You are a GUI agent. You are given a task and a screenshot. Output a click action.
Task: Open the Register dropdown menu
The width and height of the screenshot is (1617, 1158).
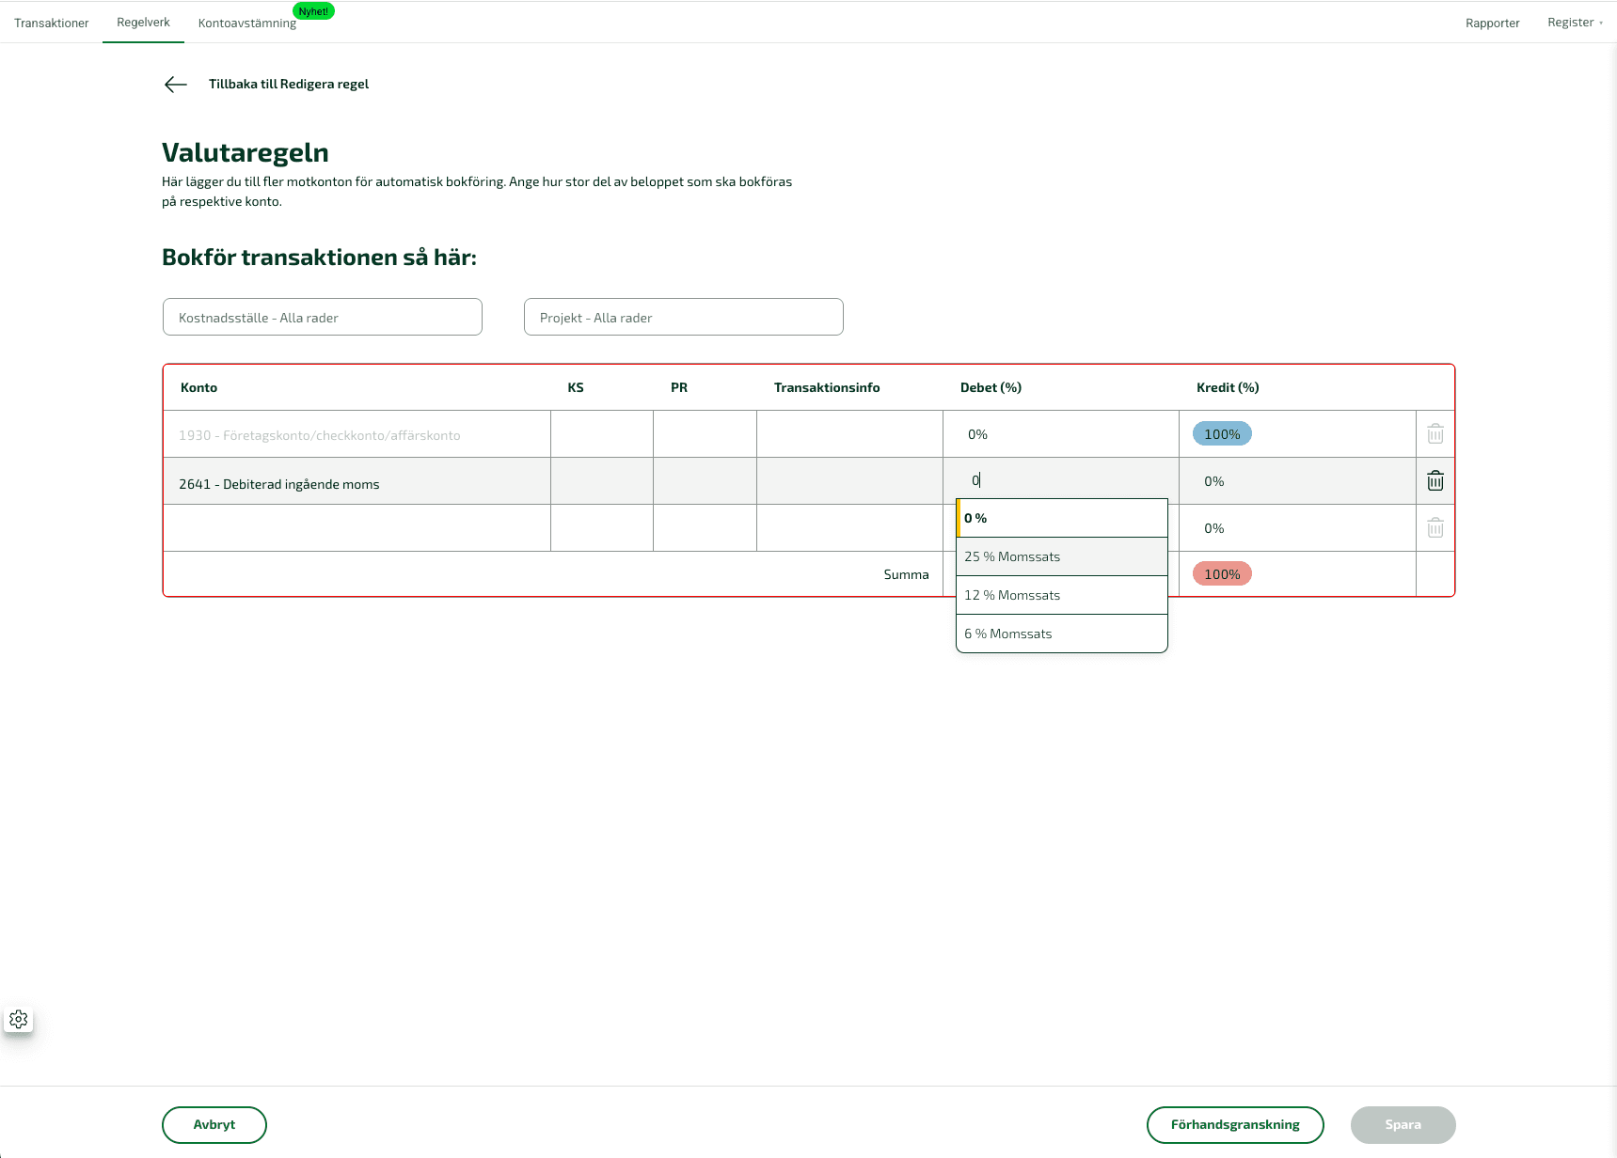click(x=1574, y=23)
